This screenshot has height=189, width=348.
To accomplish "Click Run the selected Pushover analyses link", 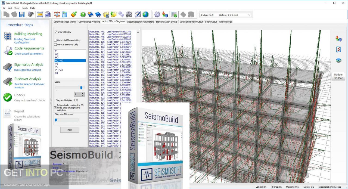I will (x=29, y=86).
